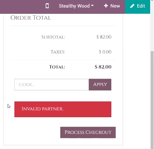This screenshot has width=154, height=149.
Task: Enter Edit mode with the teal button
Action: pos(138,7)
